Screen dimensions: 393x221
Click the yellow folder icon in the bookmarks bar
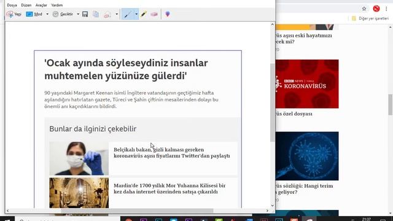(354, 18)
